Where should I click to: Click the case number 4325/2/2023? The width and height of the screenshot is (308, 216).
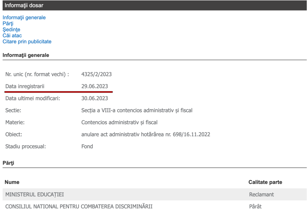click(x=96, y=74)
